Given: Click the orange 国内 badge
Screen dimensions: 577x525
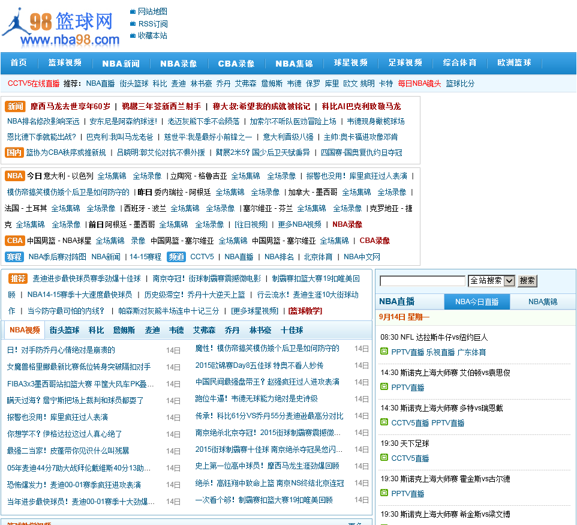Looking at the screenshot, I should [x=14, y=152].
